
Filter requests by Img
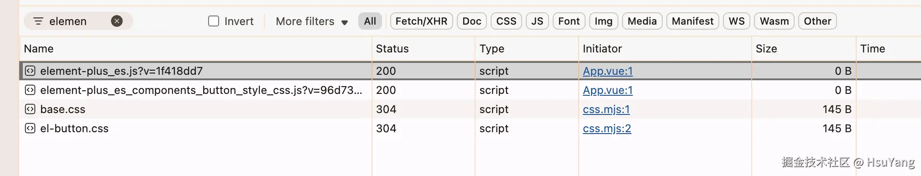pos(603,21)
